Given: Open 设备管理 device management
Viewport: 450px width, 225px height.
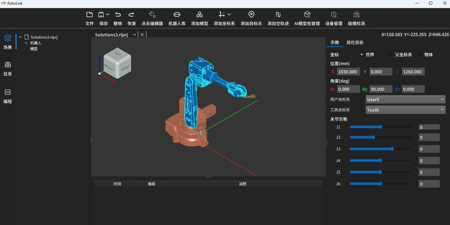Looking at the screenshot, I should coord(334,18).
